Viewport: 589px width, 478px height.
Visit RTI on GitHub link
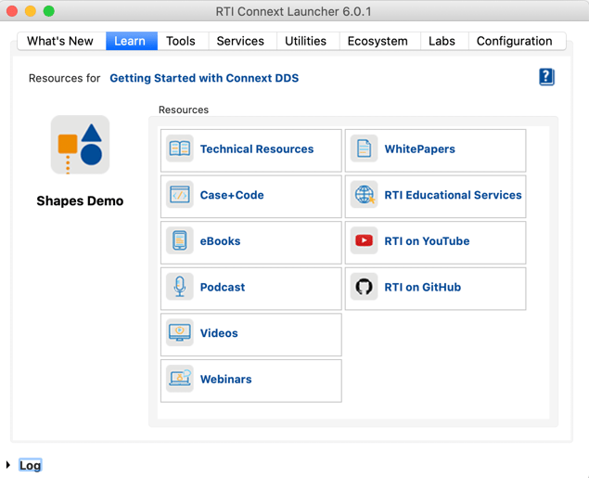tap(423, 287)
